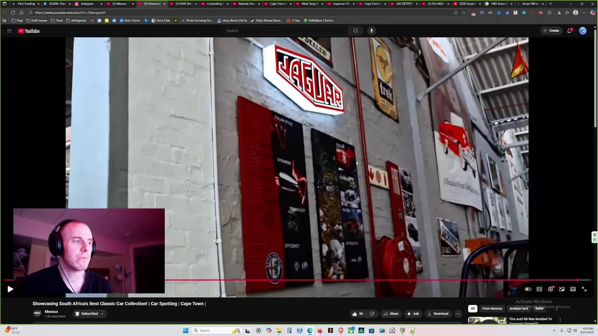Viewport: 598px width, 336px height.
Task: Show hidden system tray icons chevron
Action: [x=554, y=331]
